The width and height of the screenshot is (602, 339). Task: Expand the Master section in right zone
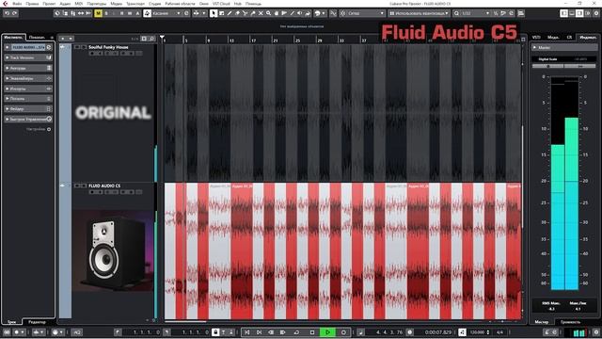564,48
